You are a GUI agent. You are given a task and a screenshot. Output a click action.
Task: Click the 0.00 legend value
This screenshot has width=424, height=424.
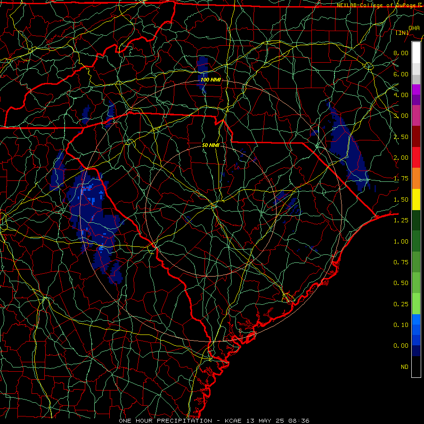[x=401, y=346]
